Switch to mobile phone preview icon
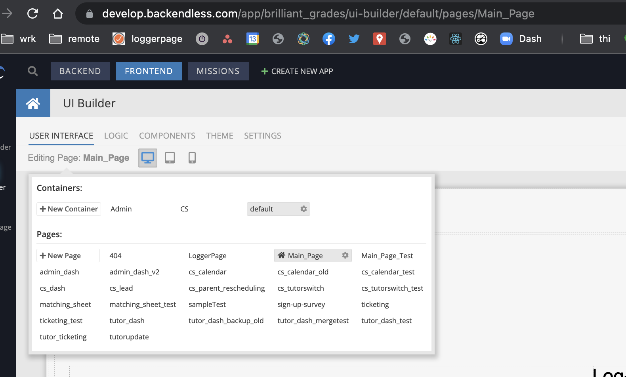 tap(192, 158)
